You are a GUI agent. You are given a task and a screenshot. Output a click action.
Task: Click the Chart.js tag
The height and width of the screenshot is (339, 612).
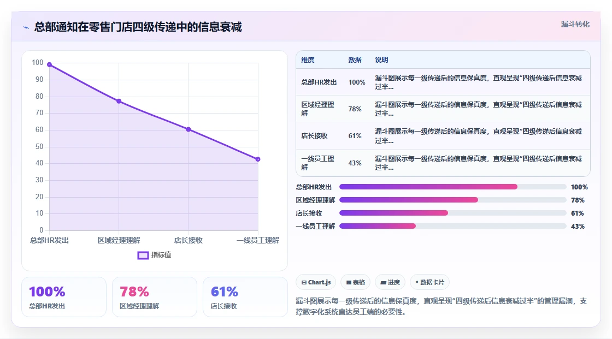tap(316, 282)
